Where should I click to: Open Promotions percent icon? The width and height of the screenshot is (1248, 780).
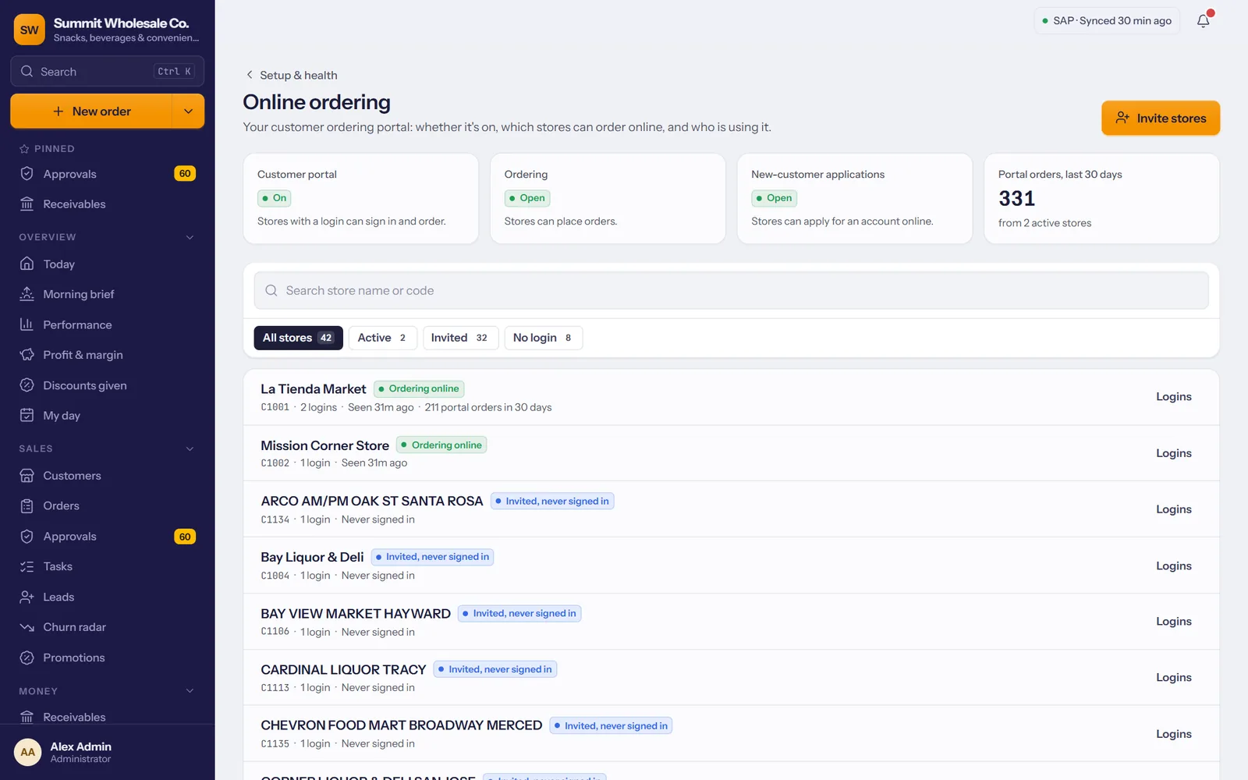tap(27, 658)
